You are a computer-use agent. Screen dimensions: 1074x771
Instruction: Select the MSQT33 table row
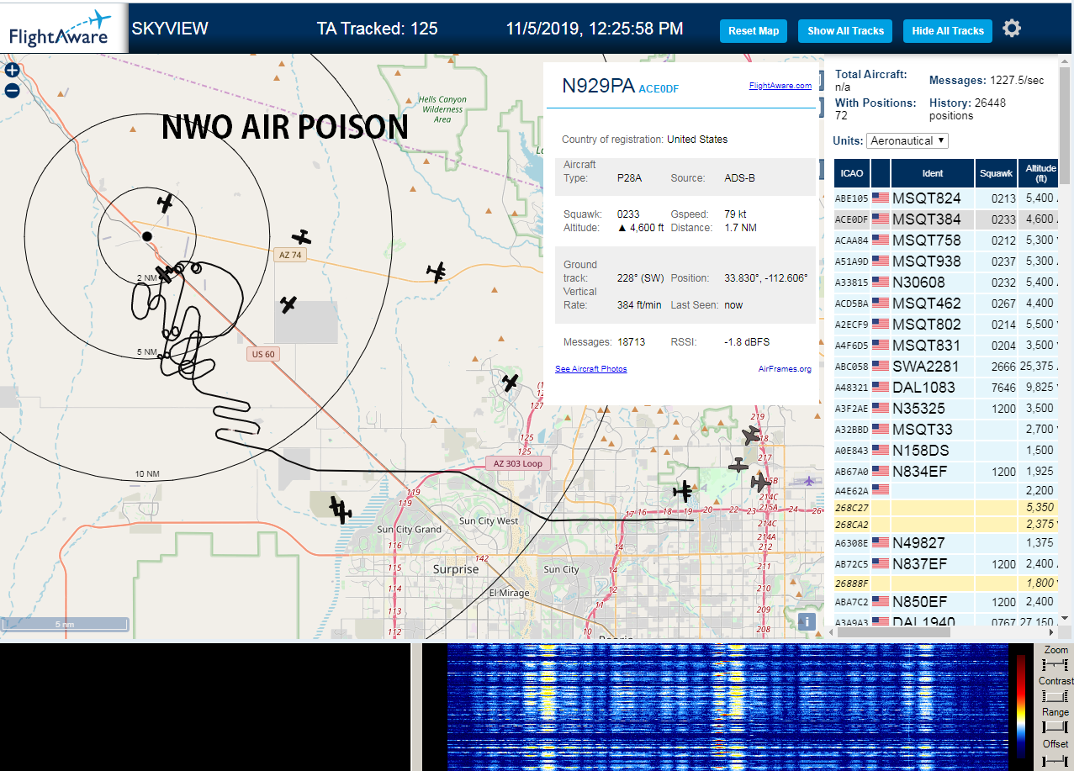coord(946,430)
